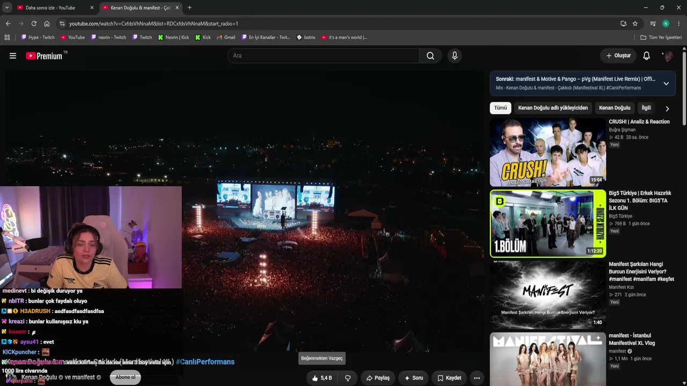Screen dimensions: 687x386
Task: Open the botrix bookmark
Action: point(306,38)
